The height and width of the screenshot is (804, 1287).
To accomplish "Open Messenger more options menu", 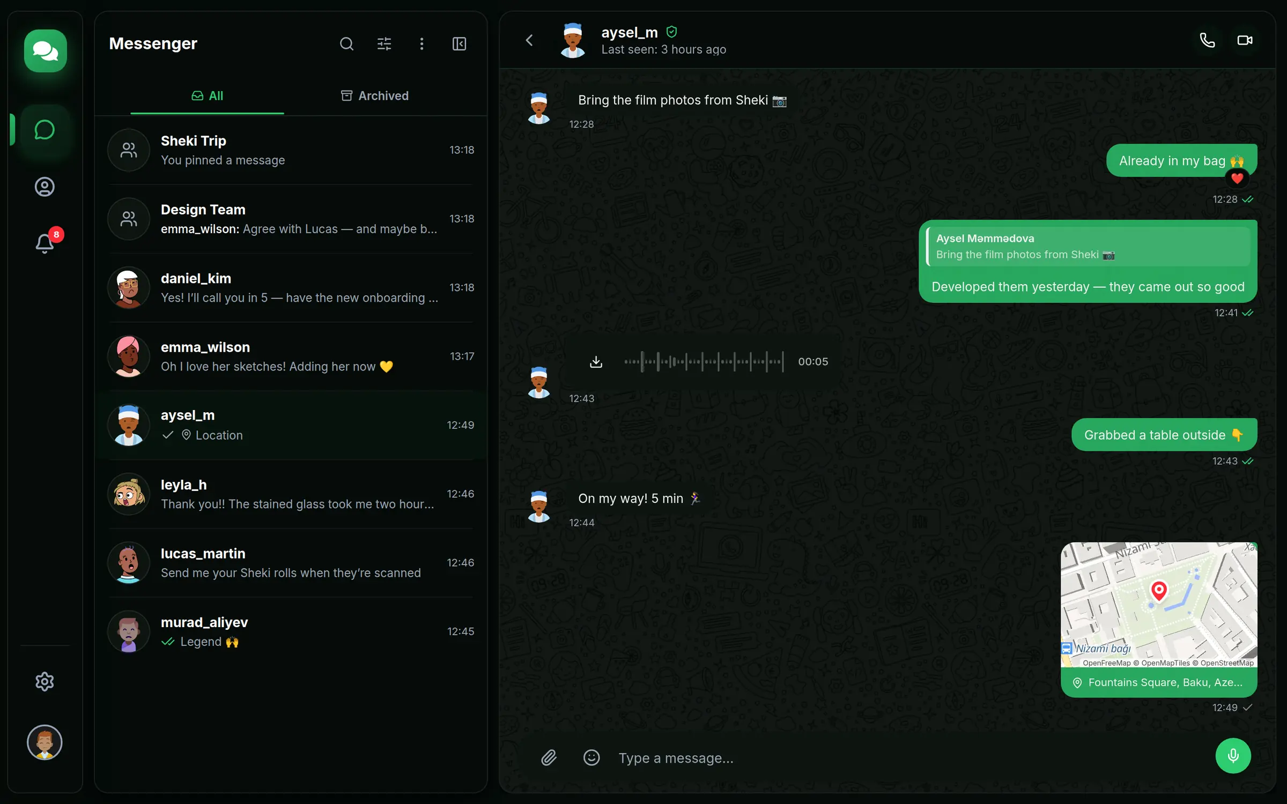I will (421, 43).
